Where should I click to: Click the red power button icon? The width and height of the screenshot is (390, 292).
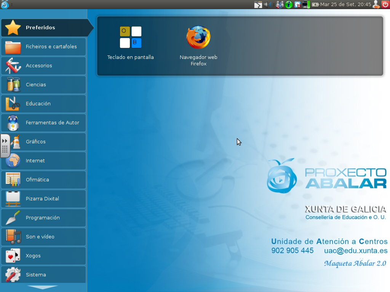[x=385, y=5]
